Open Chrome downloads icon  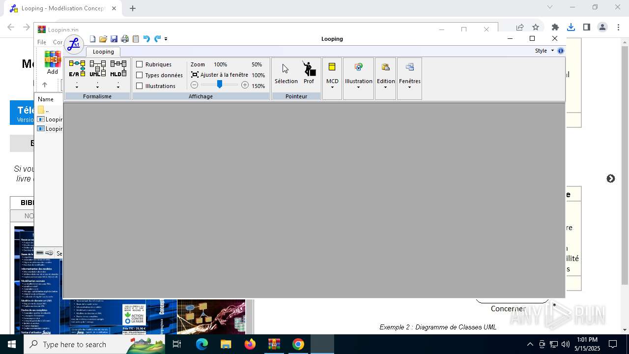[x=571, y=27]
